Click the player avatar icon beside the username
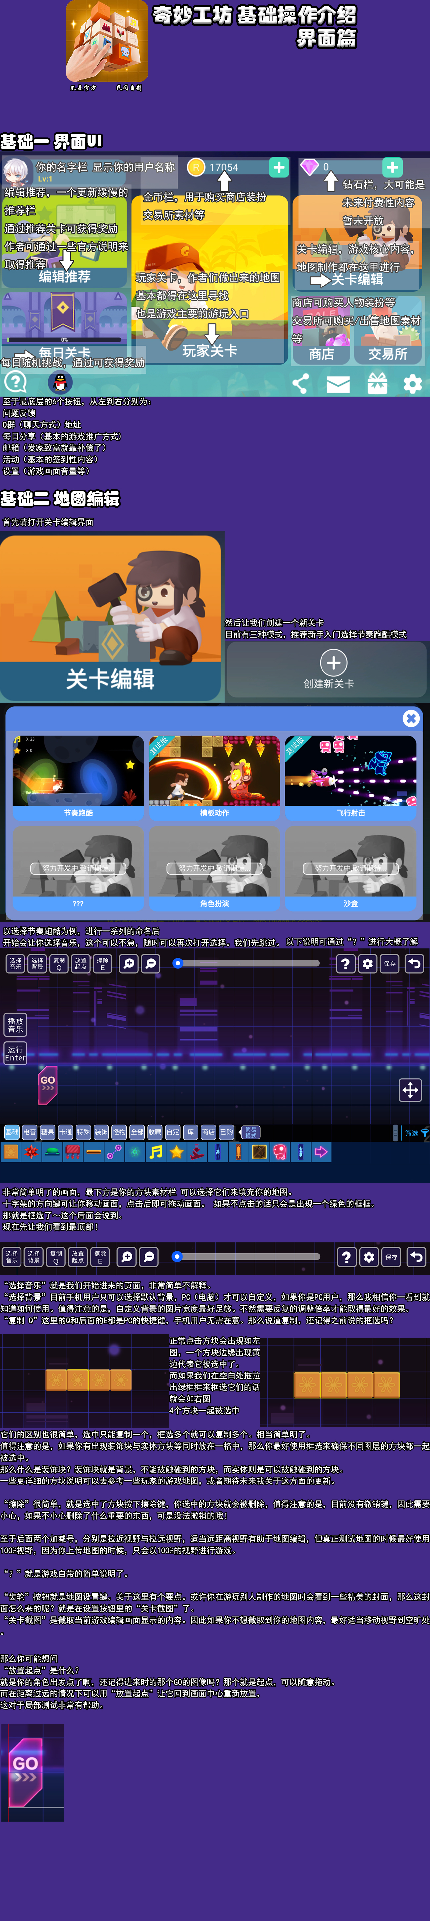Screen dimensions: 430x1921 [x=17, y=172]
